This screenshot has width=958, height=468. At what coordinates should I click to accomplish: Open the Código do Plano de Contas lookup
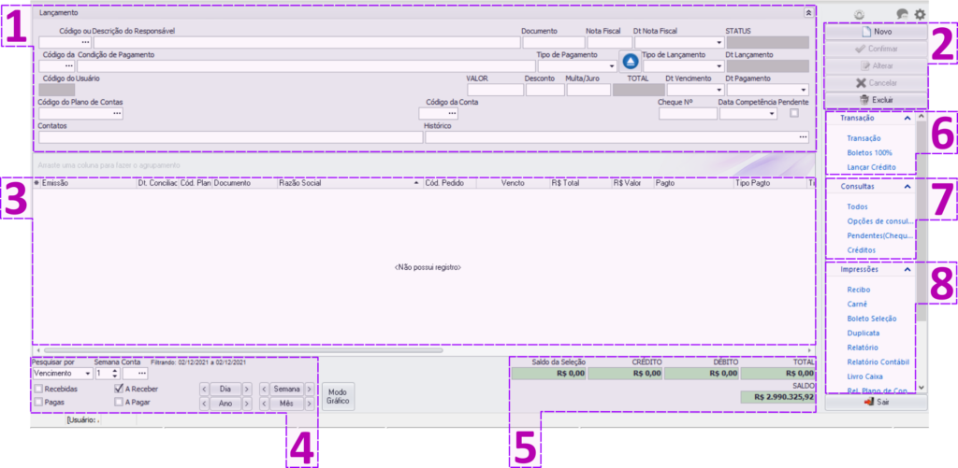point(117,114)
